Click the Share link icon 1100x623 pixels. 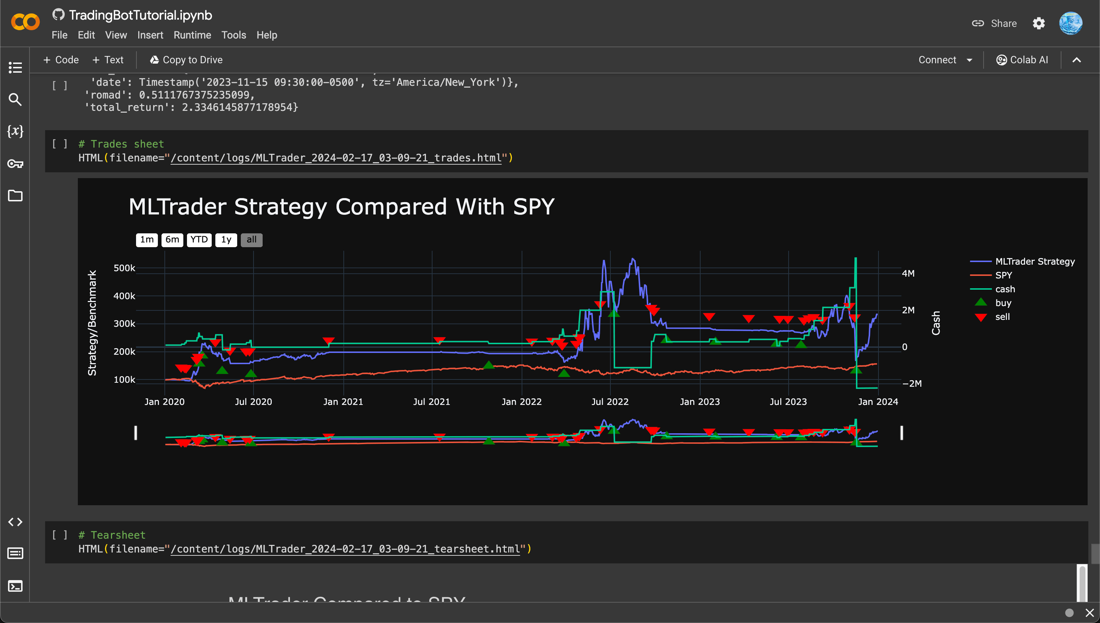tap(978, 23)
